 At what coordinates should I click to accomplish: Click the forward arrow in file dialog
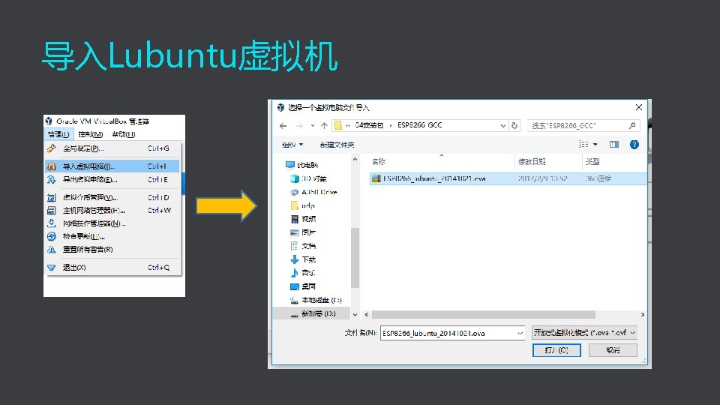click(x=299, y=125)
